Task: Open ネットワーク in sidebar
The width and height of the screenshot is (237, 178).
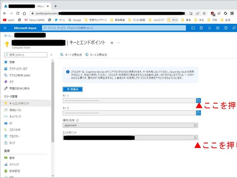Action: (x=15, y=116)
